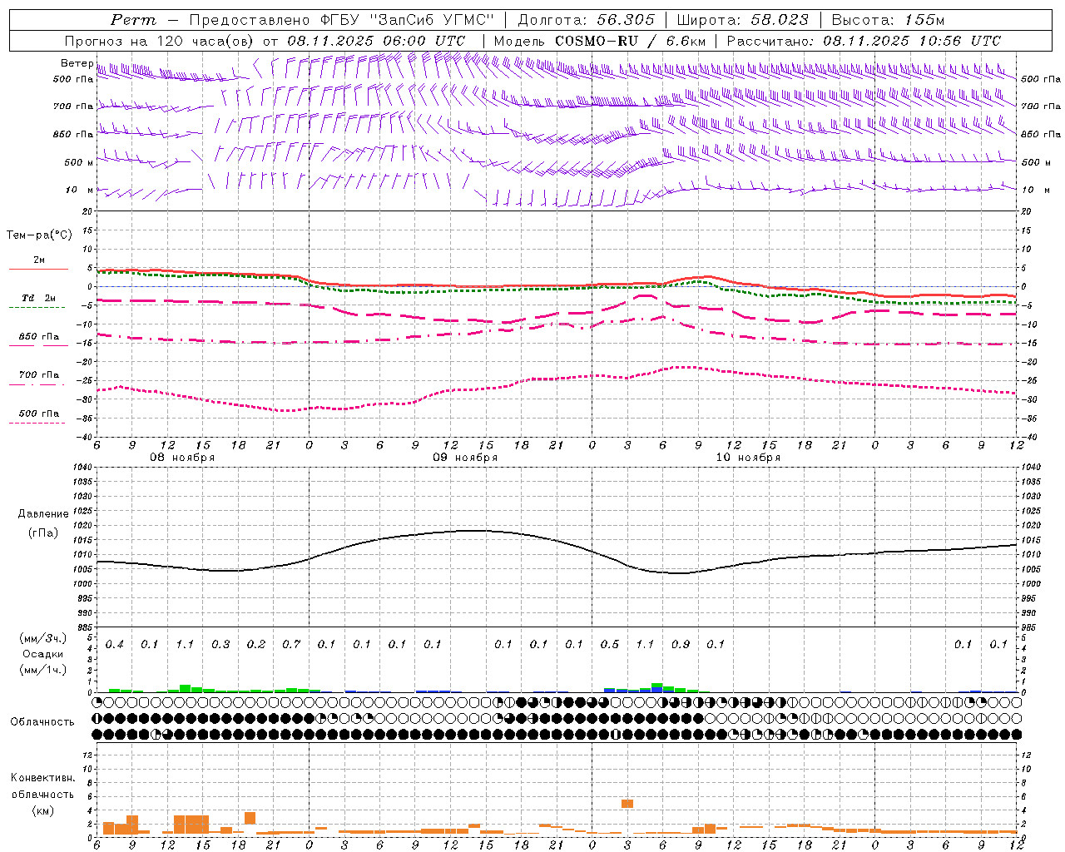The height and width of the screenshot is (852, 1065).
Task: Click the "Ветер" wind panel label
Action: [77, 63]
